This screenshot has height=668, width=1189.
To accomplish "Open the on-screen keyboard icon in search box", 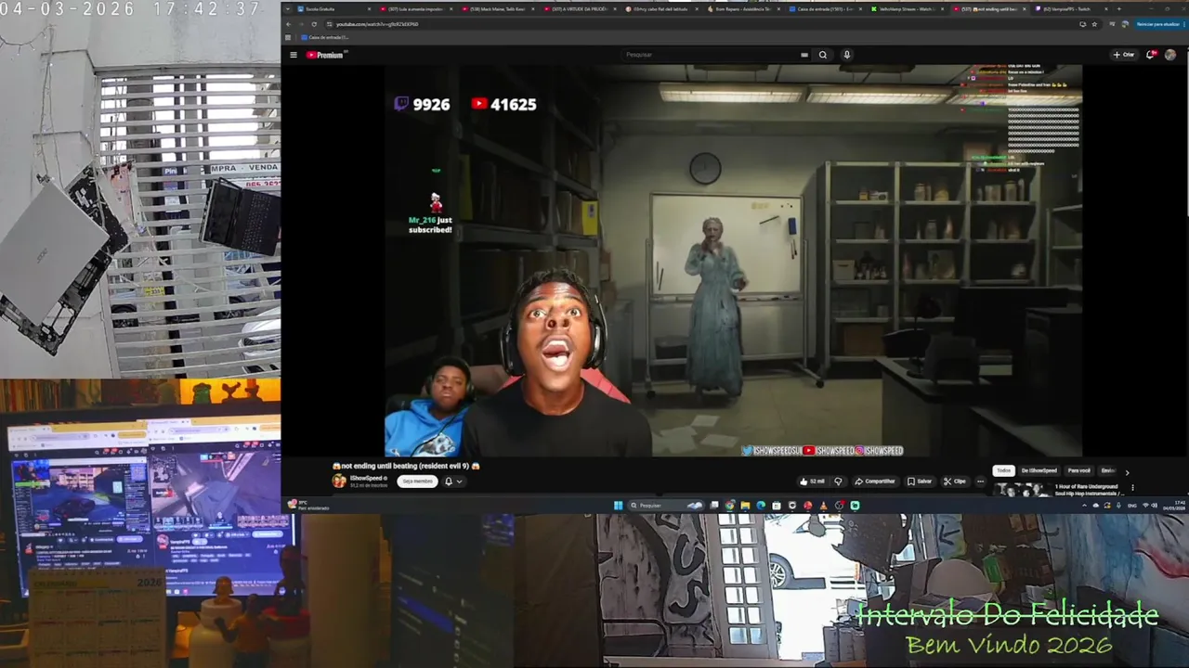I will click(804, 55).
